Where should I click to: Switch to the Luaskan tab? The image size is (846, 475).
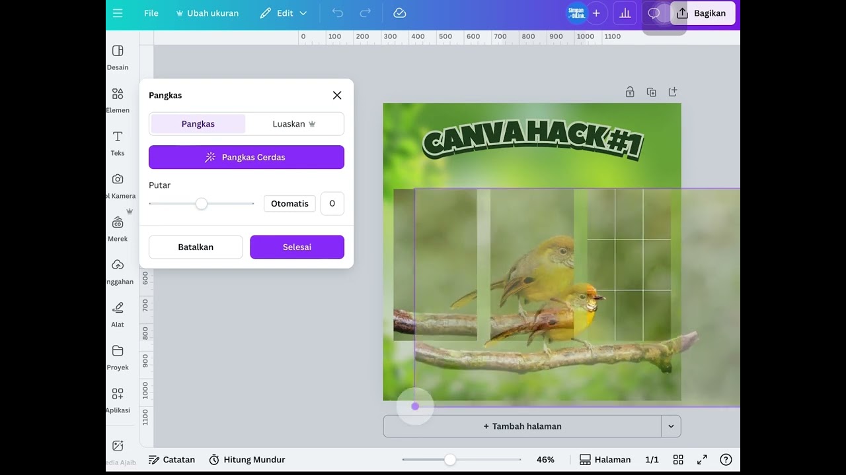pyautogui.click(x=294, y=124)
